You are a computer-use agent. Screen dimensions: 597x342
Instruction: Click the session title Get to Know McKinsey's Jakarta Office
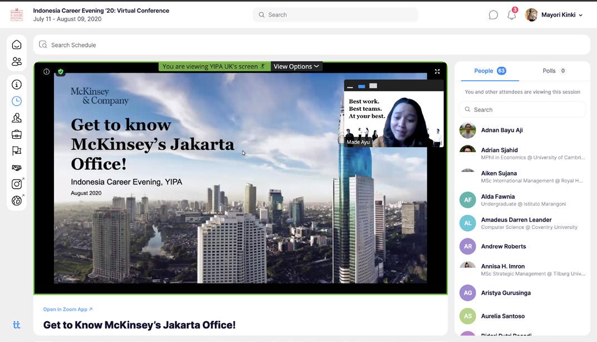click(x=139, y=325)
